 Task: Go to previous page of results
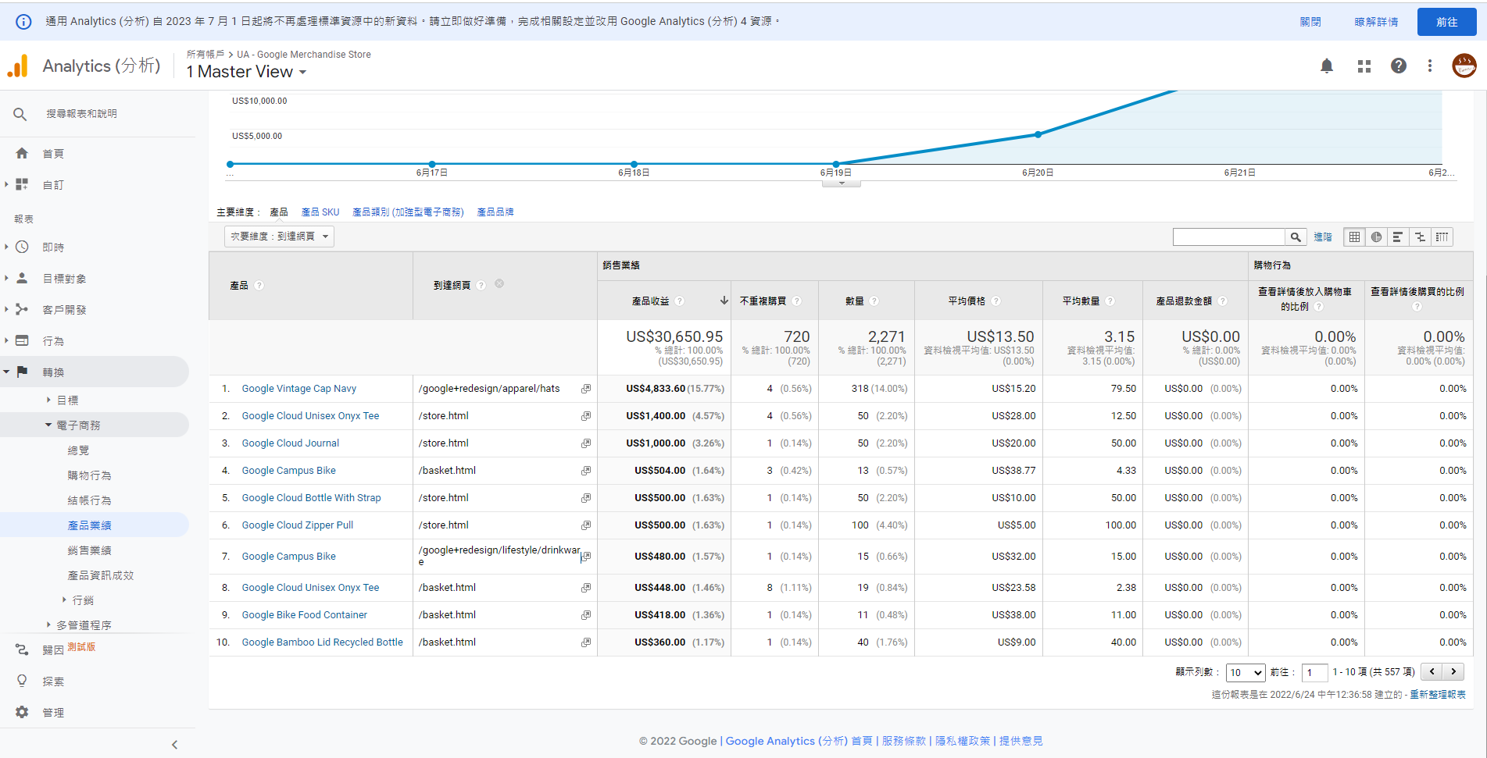[x=1432, y=671]
